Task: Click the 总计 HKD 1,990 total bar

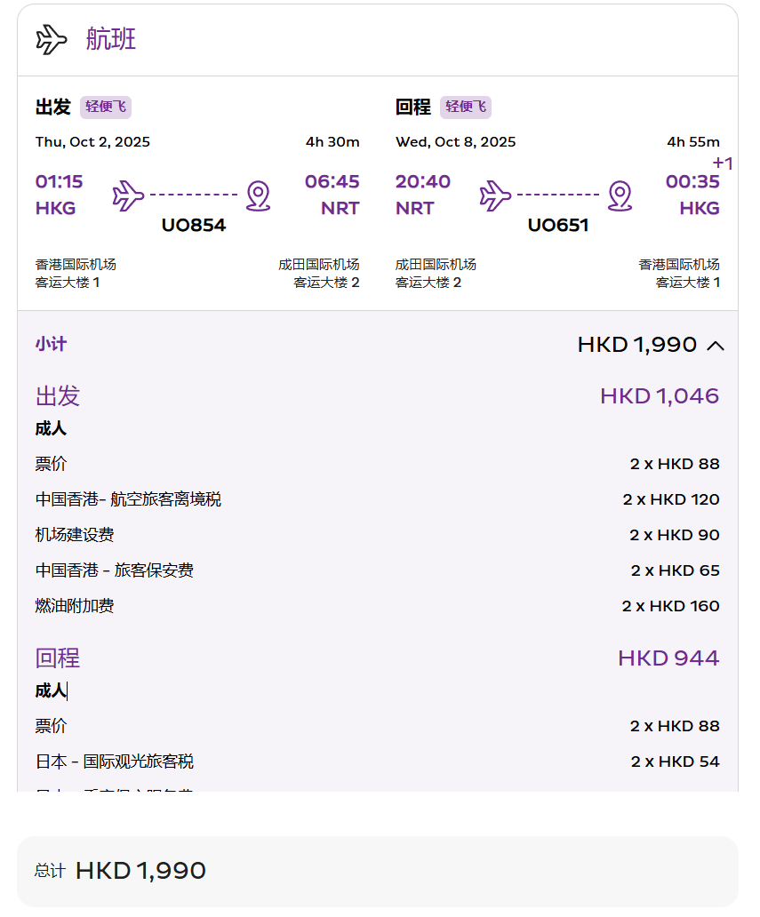Action: pyautogui.click(x=378, y=872)
